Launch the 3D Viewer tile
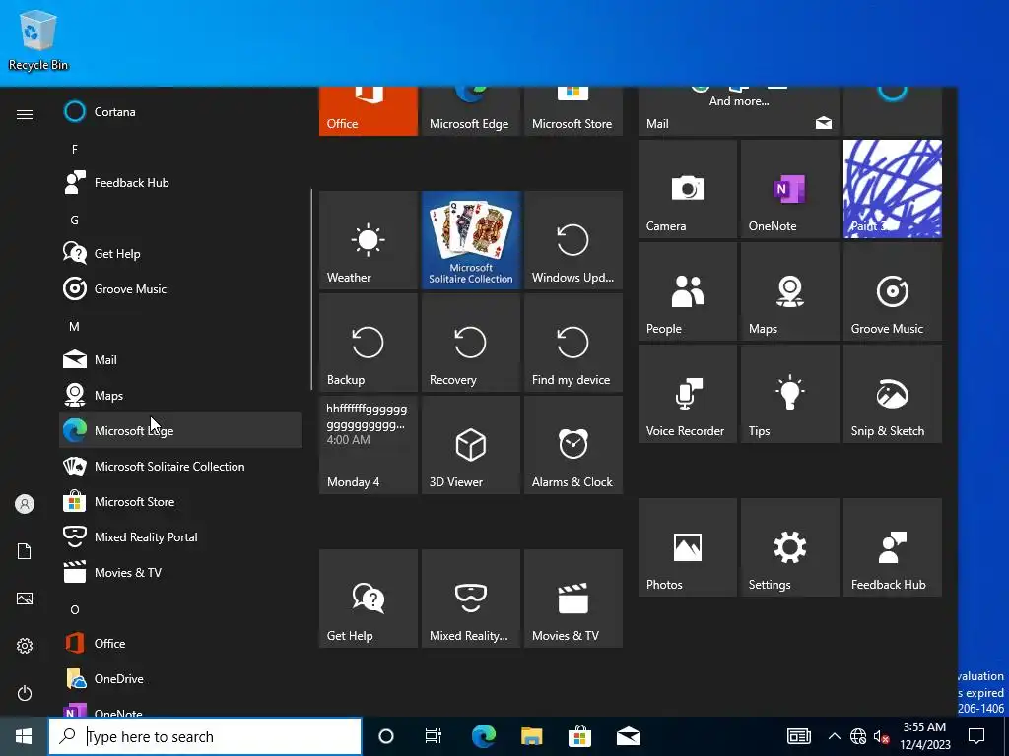Image resolution: width=1009 pixels, height=756 pixels. 470,444
